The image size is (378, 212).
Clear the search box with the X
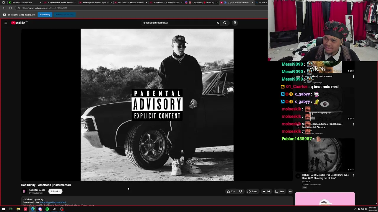218,23
